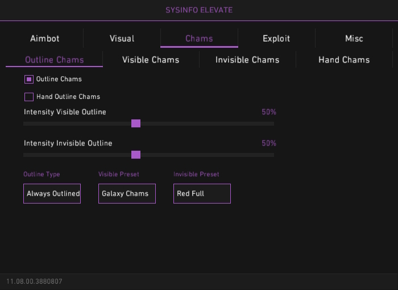
Task: Click the Intensity Invisible Outline slider handle
Action: pos(136,155)
